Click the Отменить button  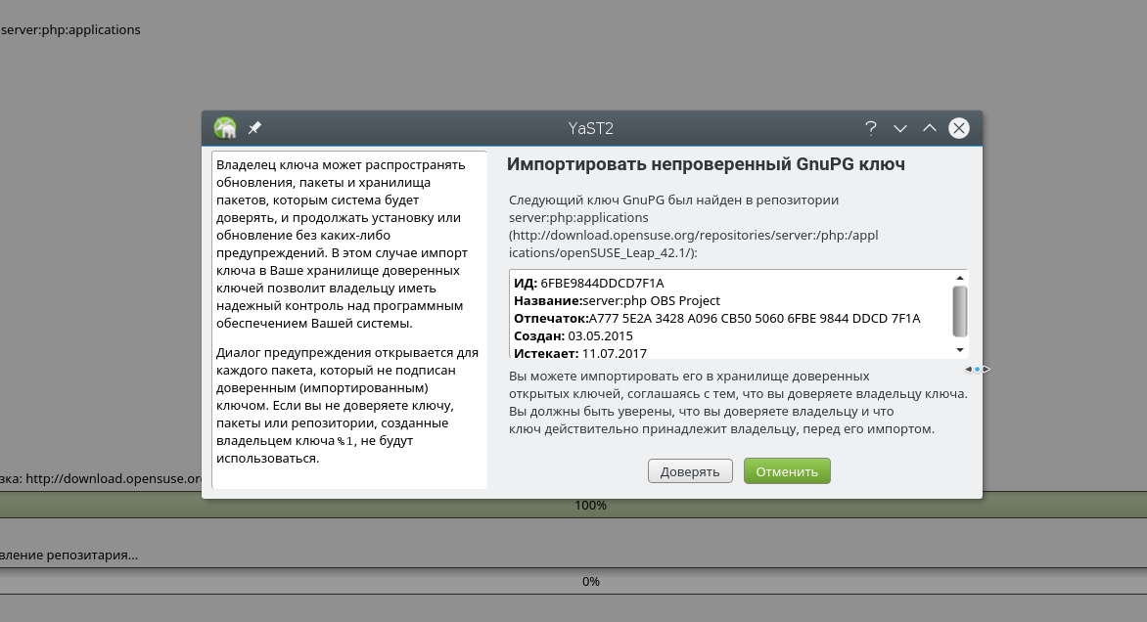coord(787,471)
